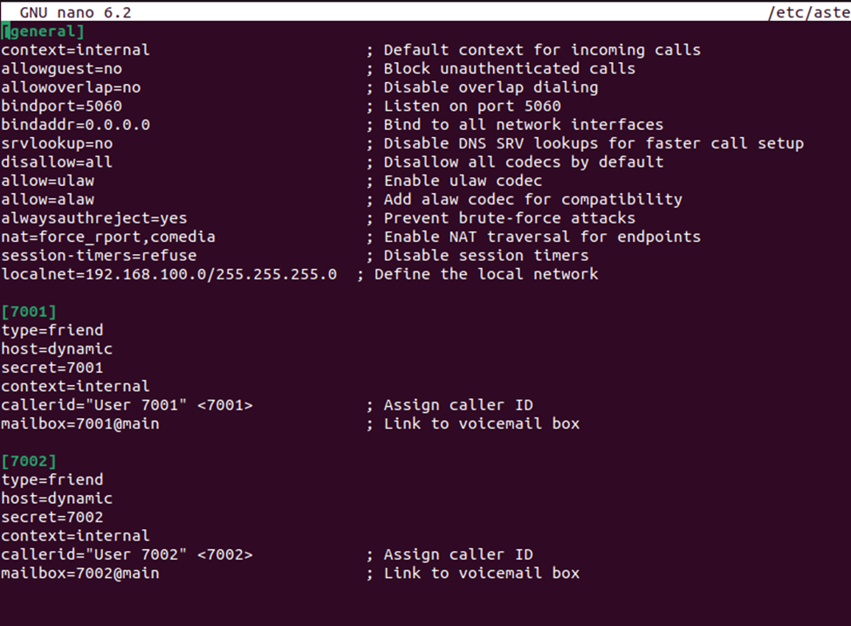Viewport: 851px width, 626px height.
Task: Place cursor on context=internal in general section
Action: pos(75,50)
